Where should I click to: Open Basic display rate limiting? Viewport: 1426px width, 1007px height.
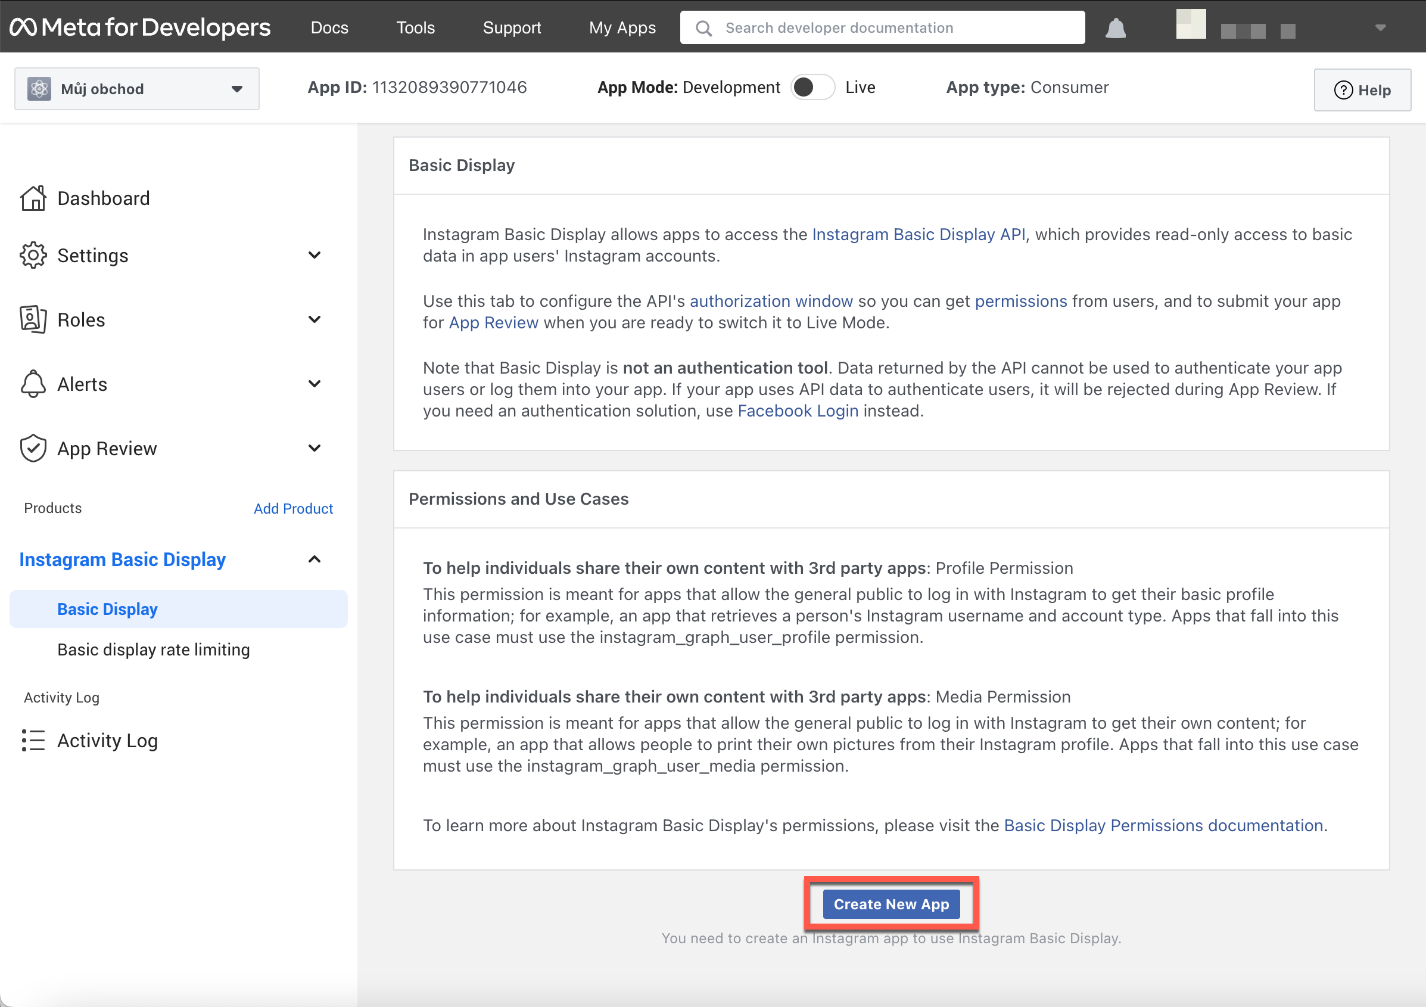coord(154,649)
